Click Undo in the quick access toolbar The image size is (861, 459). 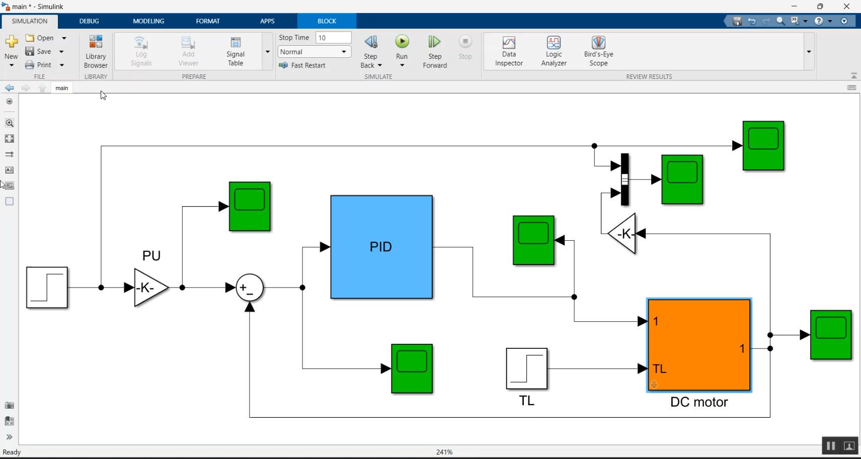click(752, 21)
